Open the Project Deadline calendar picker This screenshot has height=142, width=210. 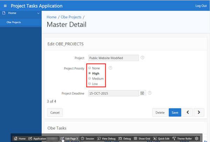coord(142,93)
